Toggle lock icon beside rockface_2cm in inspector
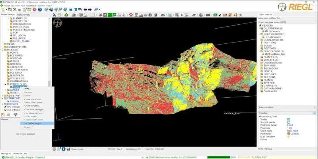This screenshot has width=318, height=159. 264,54
